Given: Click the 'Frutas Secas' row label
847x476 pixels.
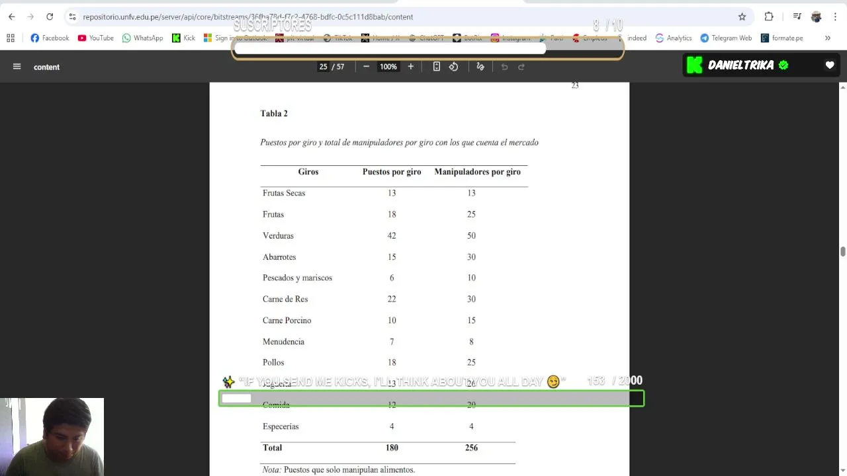Looking at the screenshot, I should pos(284,193).
